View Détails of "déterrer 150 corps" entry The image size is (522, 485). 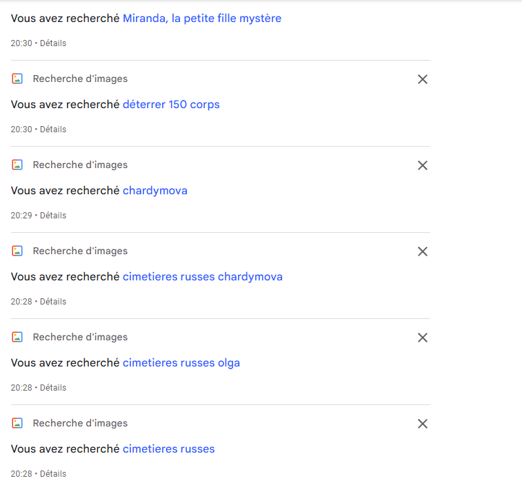click(53, 130)
